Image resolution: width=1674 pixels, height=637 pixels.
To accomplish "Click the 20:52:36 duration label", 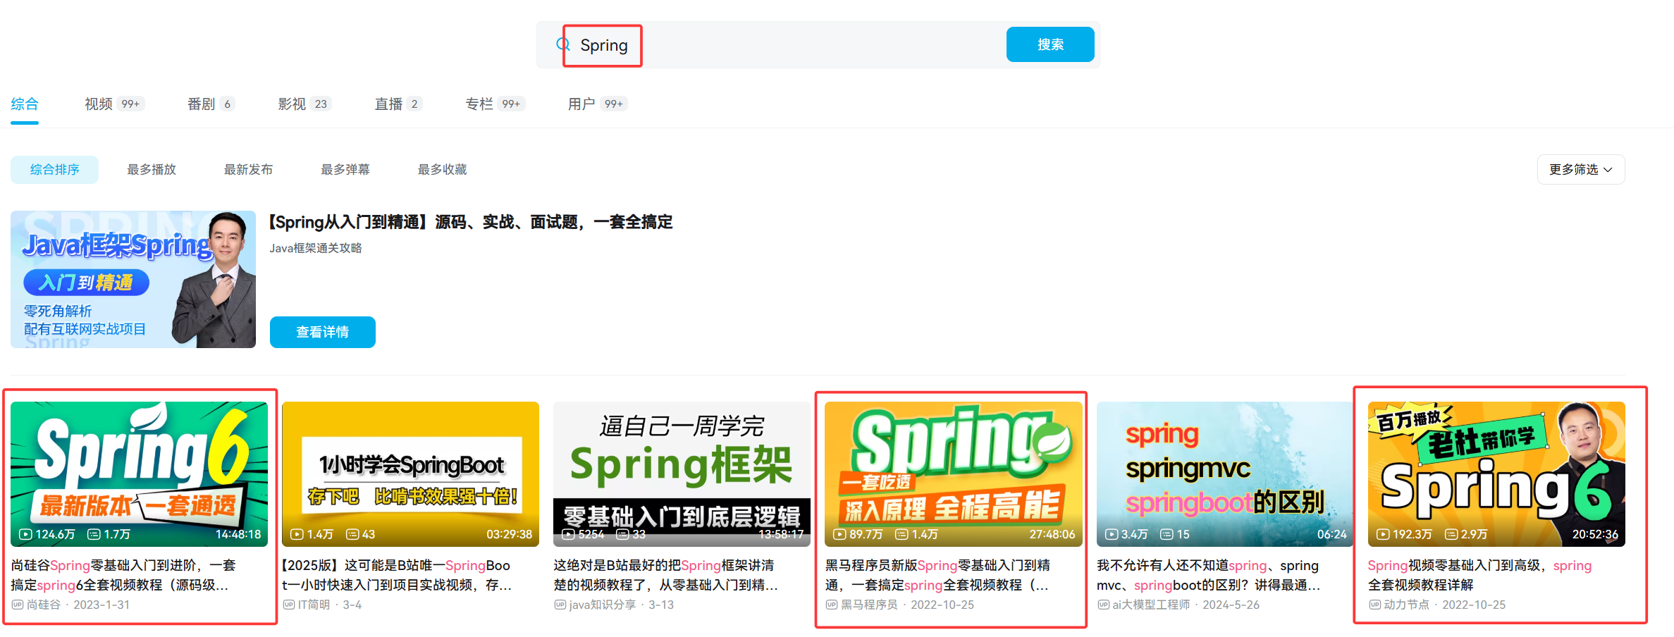I will 1595,534.
